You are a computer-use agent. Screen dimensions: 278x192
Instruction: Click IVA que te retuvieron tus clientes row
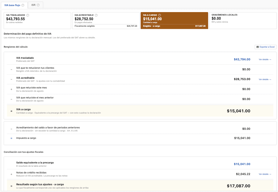tap(140, 69)
